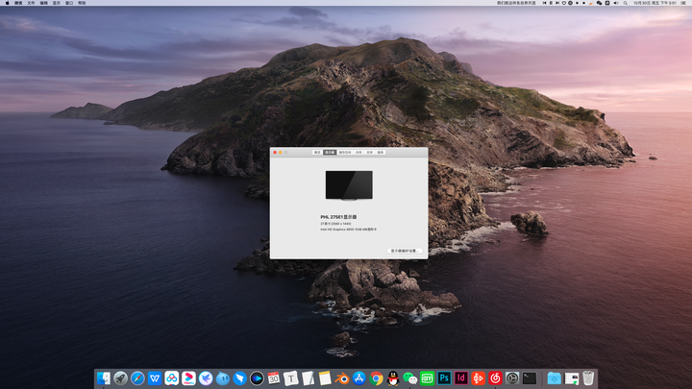Image resolution: width=692 pixels, height=389 pixels.
Task: Open the 窗口 menu in menu bar
Action: coord(69,3)
